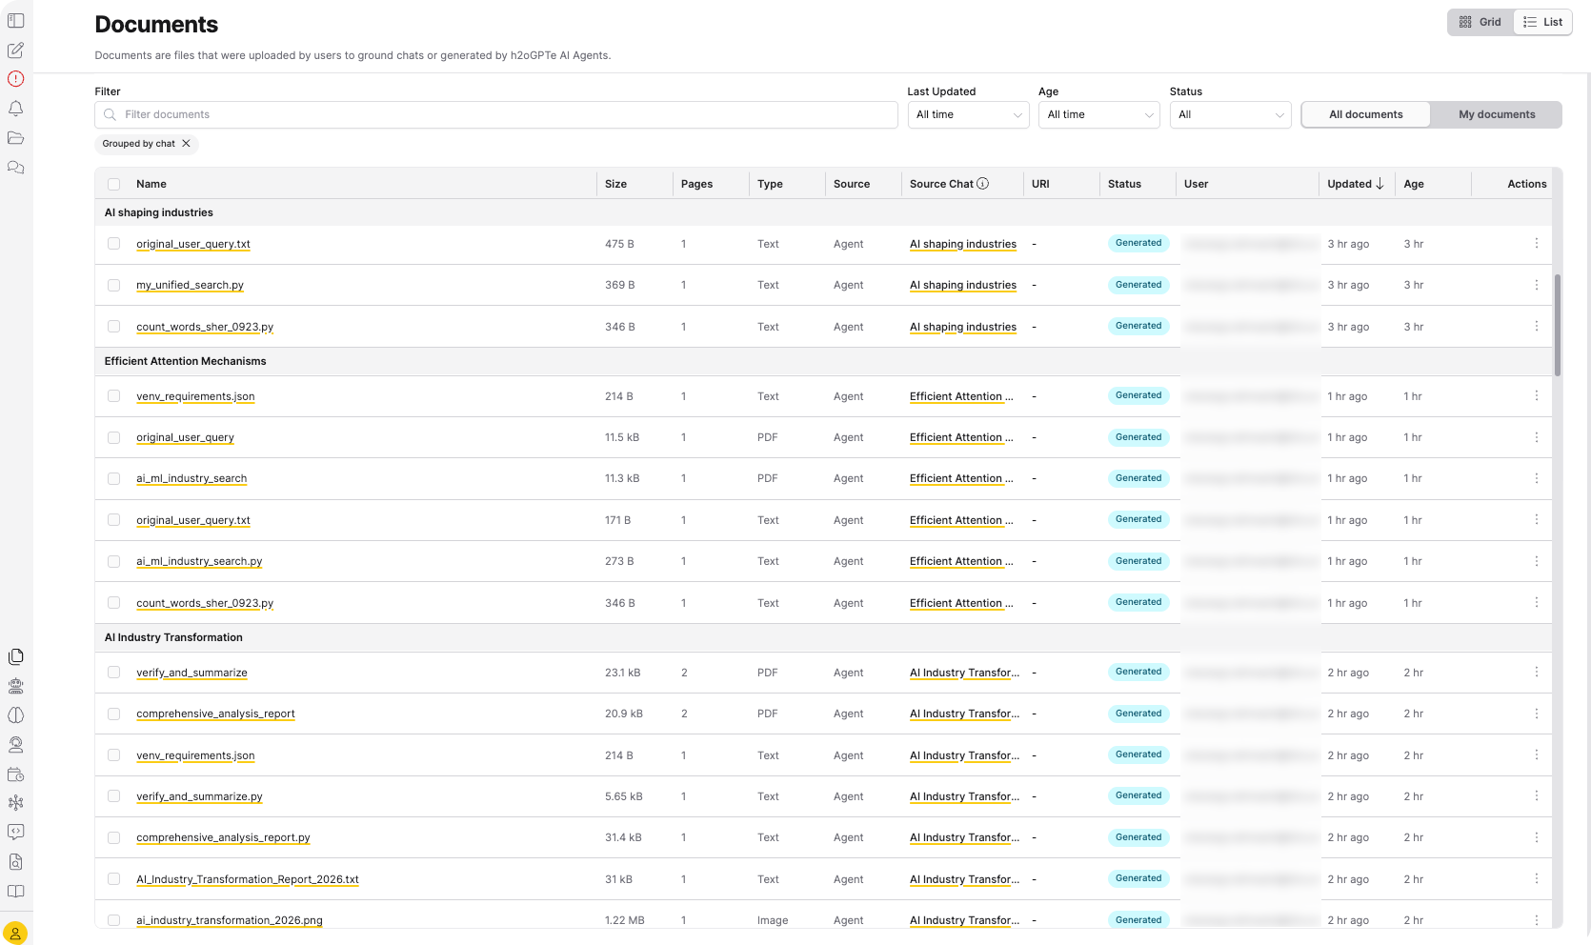Open actions menu for verify_and_summarize.py row
Screen dimensions: 1591x945
1536,796
